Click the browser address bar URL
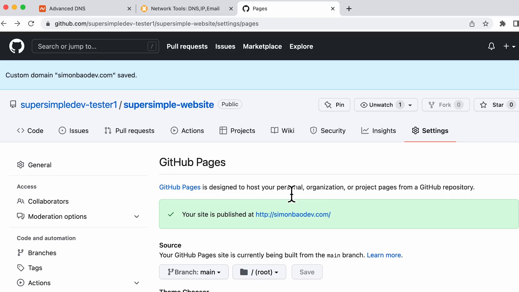519x292 pixels. [157, 24]
